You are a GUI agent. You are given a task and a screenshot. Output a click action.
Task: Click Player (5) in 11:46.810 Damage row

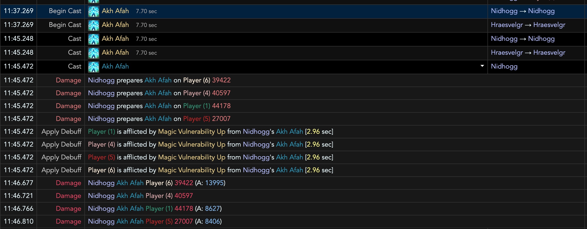159,222
